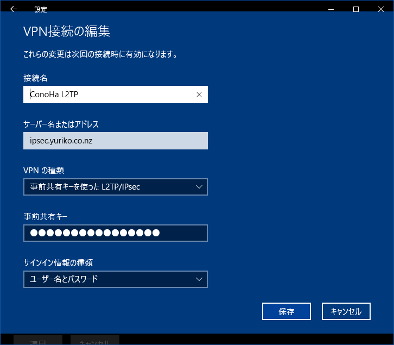This screenshot has height=345, width=394.
Task: Select the ipsec.yuriko.co.nz server address field
Action: tap(116, 141)
